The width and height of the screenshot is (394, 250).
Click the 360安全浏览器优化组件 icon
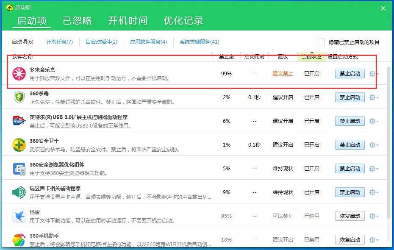point(19,169)
